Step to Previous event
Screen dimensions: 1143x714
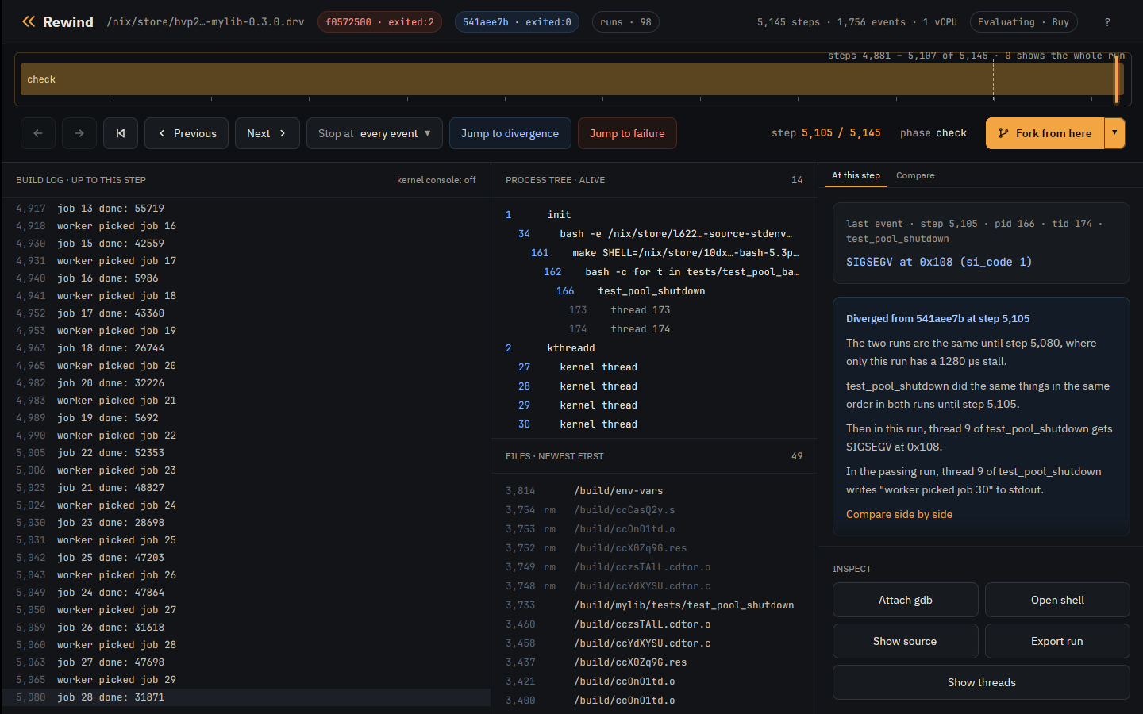(x=187, y=133)
